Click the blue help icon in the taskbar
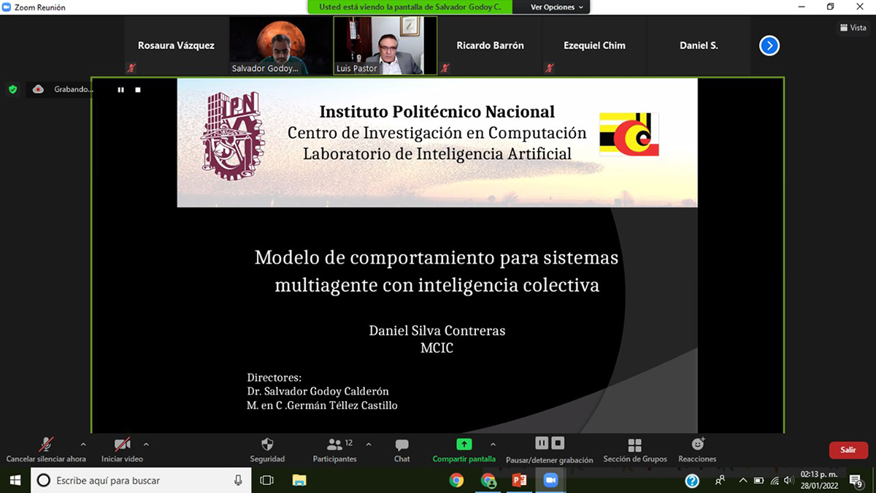The height and width of the screenshot is (493, 876). coord(692,481)
